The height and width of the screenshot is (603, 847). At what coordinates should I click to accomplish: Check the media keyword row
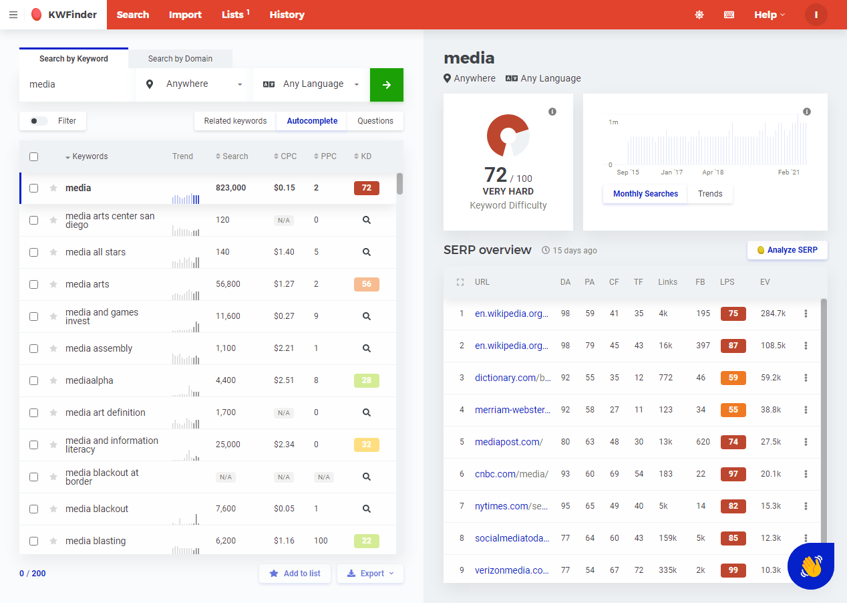(34, 188)
